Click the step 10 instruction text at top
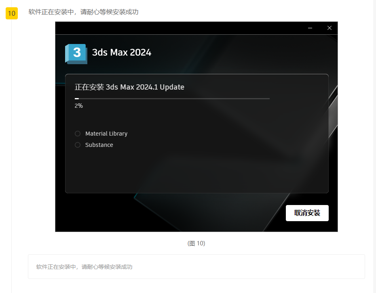Image resolution: width=376 pixels, height=293 pixels. tap(83, 12)
